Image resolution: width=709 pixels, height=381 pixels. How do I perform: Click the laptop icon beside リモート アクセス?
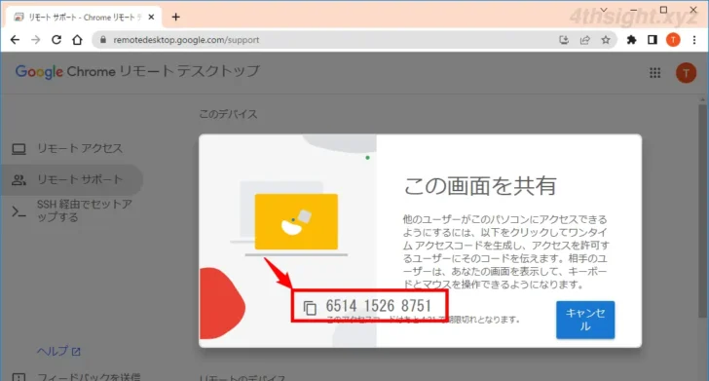(19, 149)
